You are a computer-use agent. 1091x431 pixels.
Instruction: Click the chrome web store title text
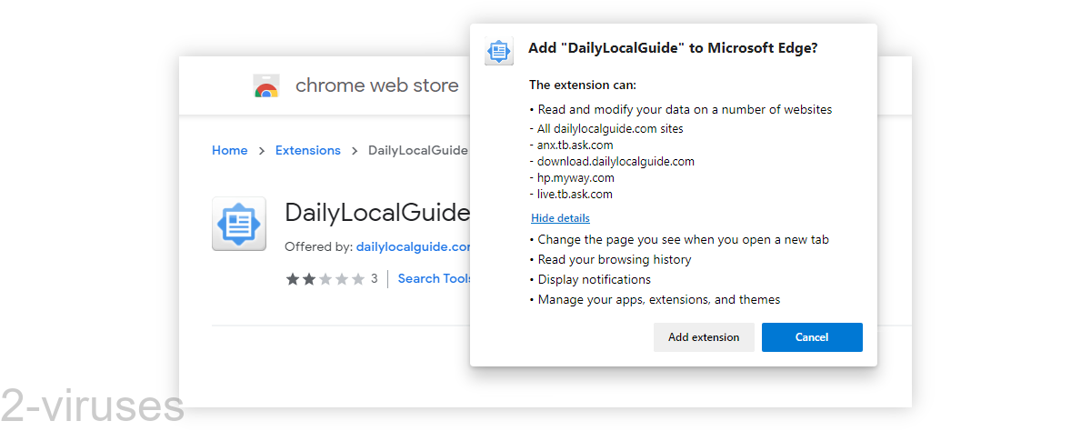(x=377, y=86)
